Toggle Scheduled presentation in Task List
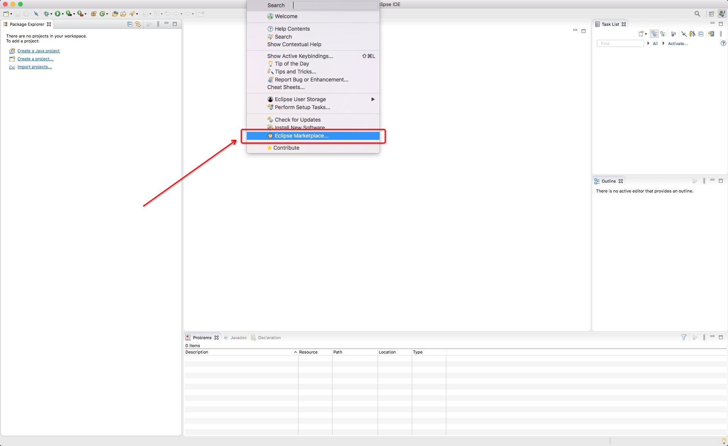728x446 pixels. (663, 34)
